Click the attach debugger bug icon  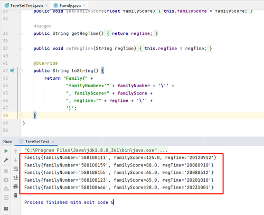(6, 189)
